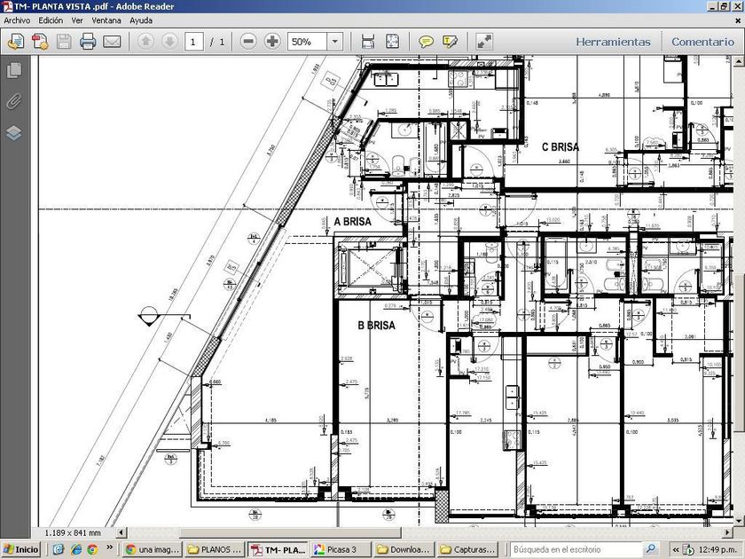Click the Create PDF online icon
Viewport: 745px width, 559px height.
40,42
